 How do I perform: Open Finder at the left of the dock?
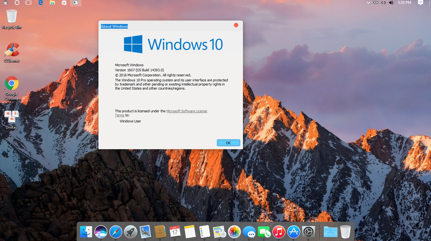[x=86, y=231]
